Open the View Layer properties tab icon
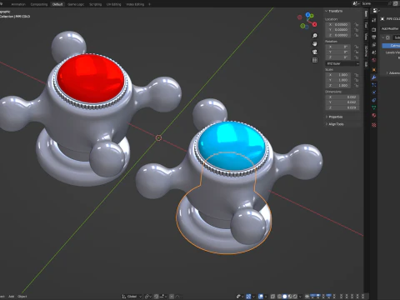 click(x=374, y=45)
